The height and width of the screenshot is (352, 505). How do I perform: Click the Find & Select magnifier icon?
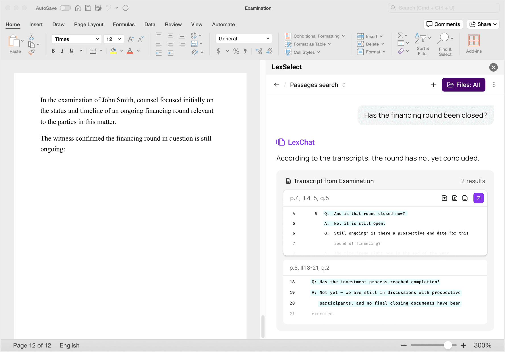coord(444,38)
